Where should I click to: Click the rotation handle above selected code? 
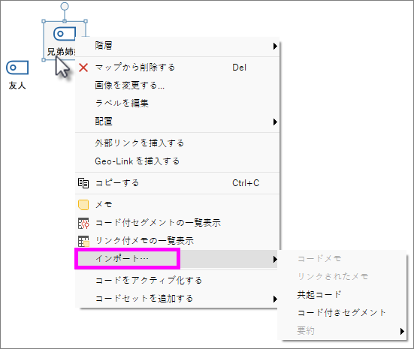pyautogui.click(x=65, y=6)
